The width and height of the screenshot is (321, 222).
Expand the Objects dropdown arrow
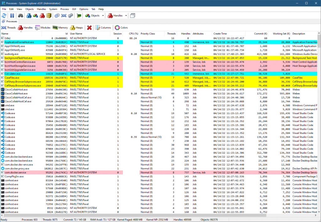(x=102, y=15)
